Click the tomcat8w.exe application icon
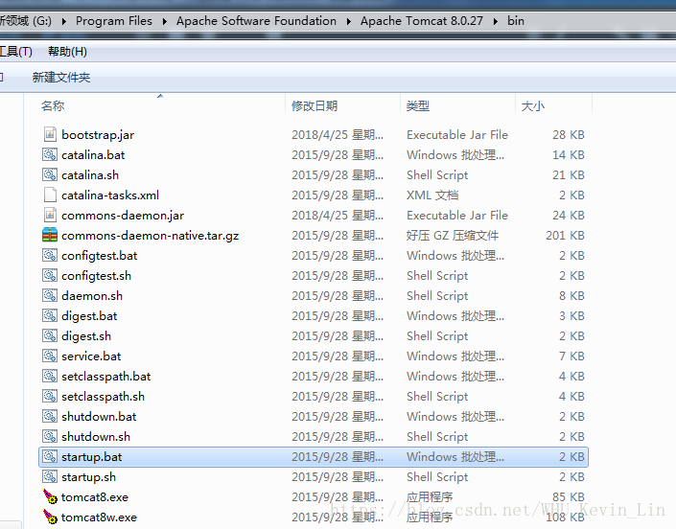 click(x=50, y=517)
